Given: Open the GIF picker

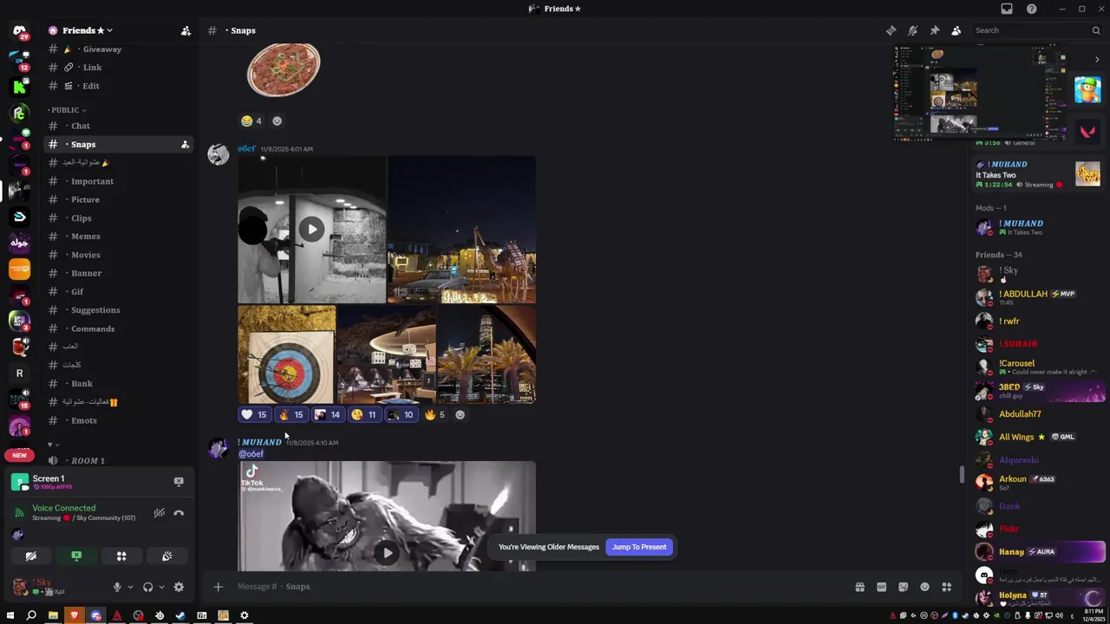Looking at the screenshot, I should click(x=881, y=587).
